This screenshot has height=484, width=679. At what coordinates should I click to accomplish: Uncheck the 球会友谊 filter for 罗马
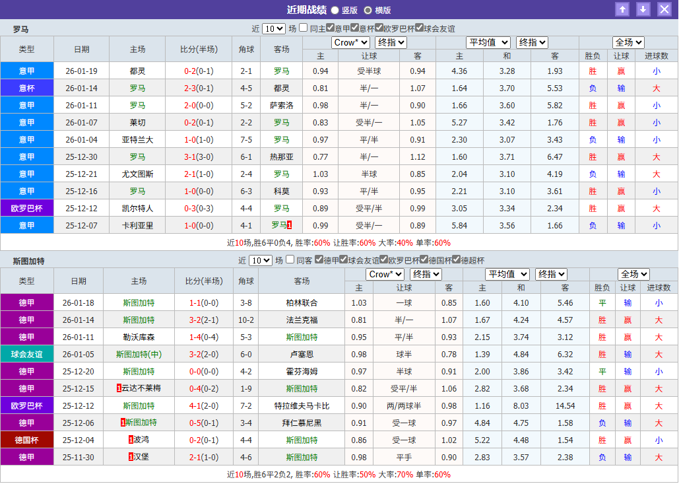[419, 28]
